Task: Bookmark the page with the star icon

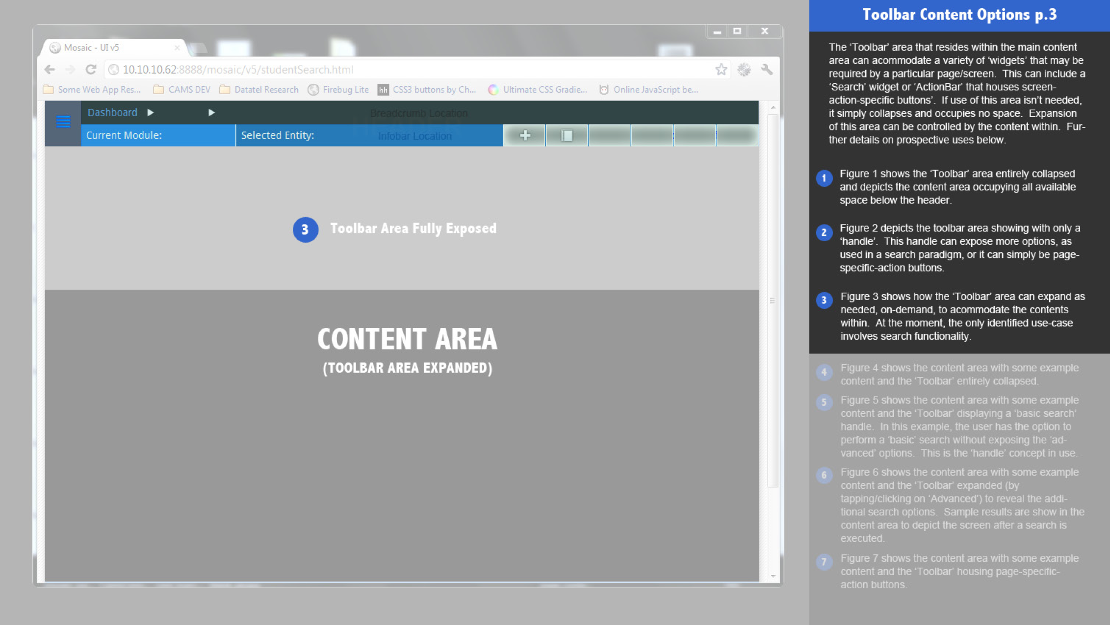Action: (721, 70)
